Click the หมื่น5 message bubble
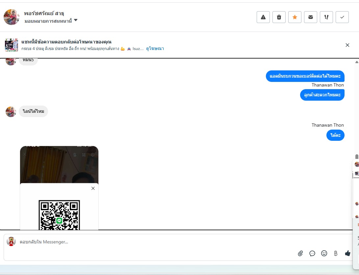The width and height of the screenshot is (359, 275). pos(28,61)
